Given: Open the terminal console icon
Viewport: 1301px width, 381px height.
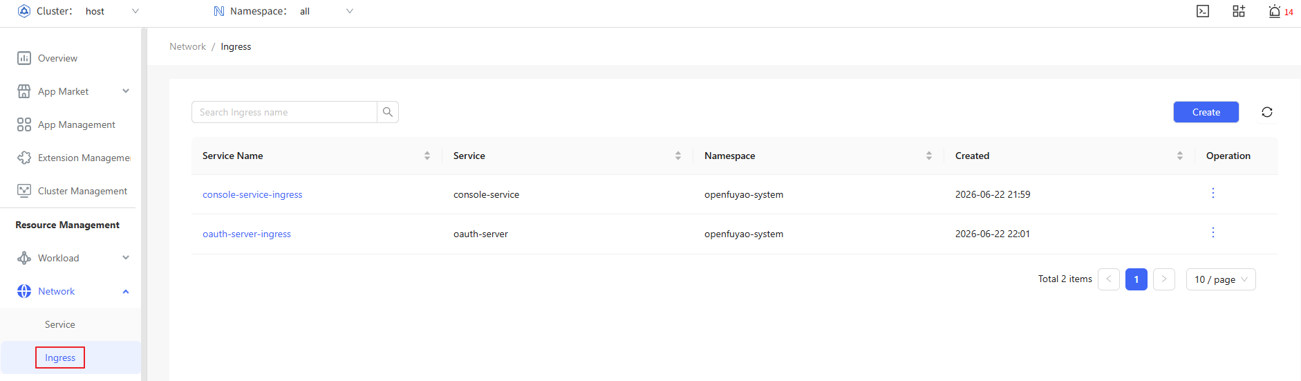Looking at the screenshot, I should coord(1203,11).
